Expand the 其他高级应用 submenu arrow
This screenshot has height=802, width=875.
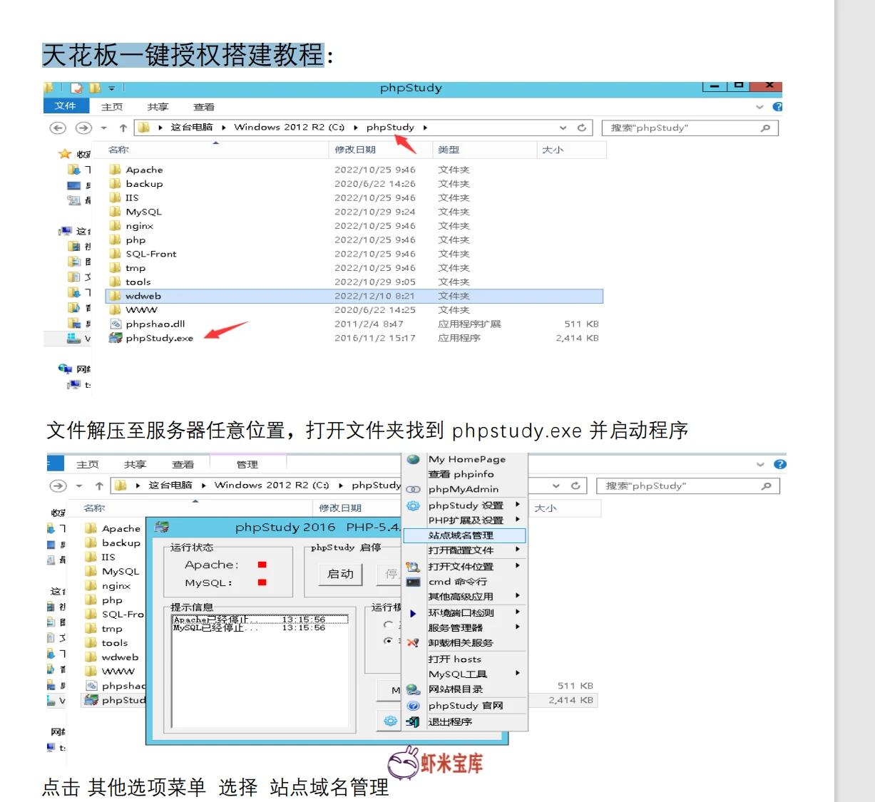[518, 596]
